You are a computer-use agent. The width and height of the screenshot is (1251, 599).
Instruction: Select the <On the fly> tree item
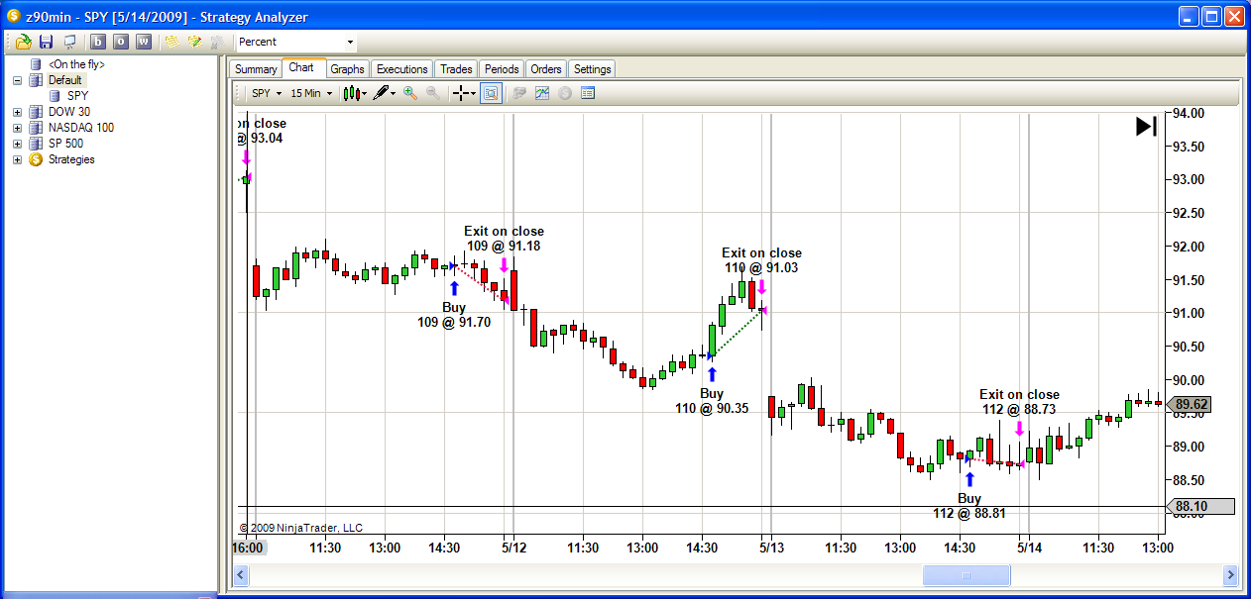[x=76, y=64]
